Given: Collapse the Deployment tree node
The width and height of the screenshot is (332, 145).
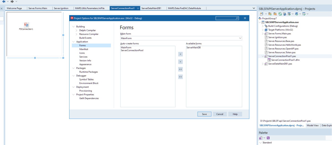Looking at the screenshot, I should [73, 87].
